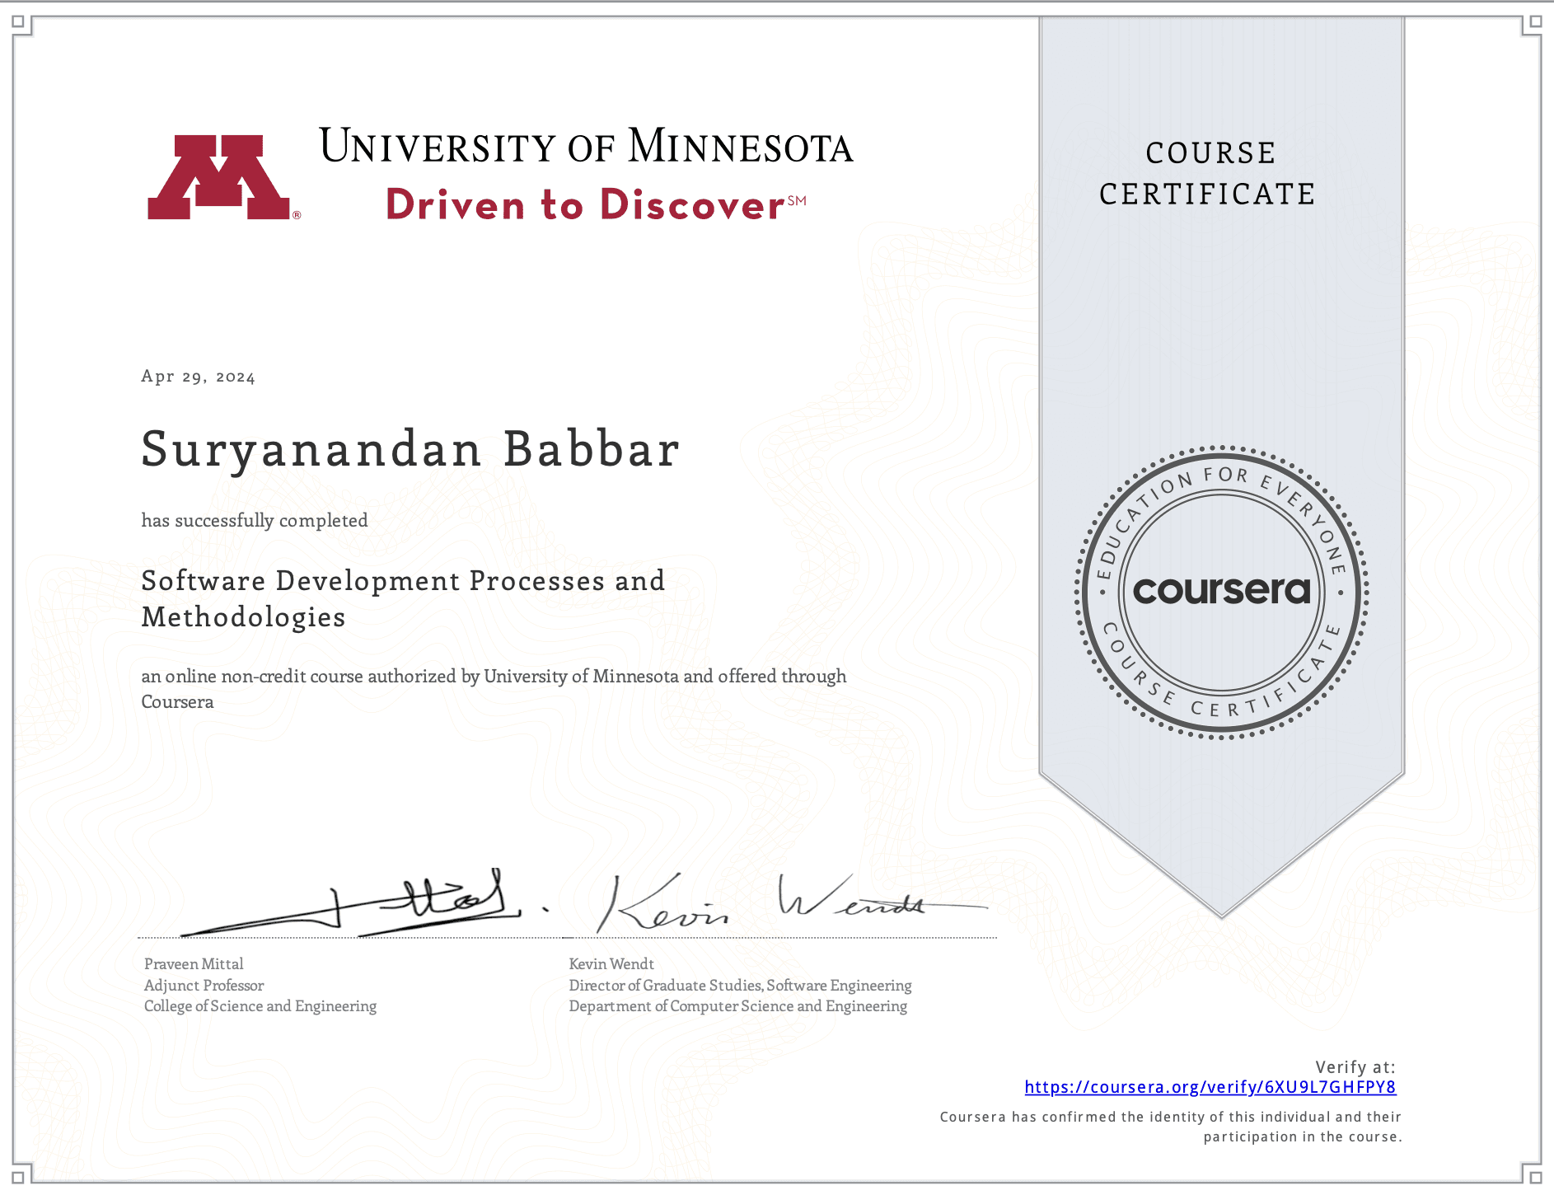The width and height of the screenshot is (1554, 1195).
Task: Click 'has successfully completed' text
Action: tap(254, 521)
